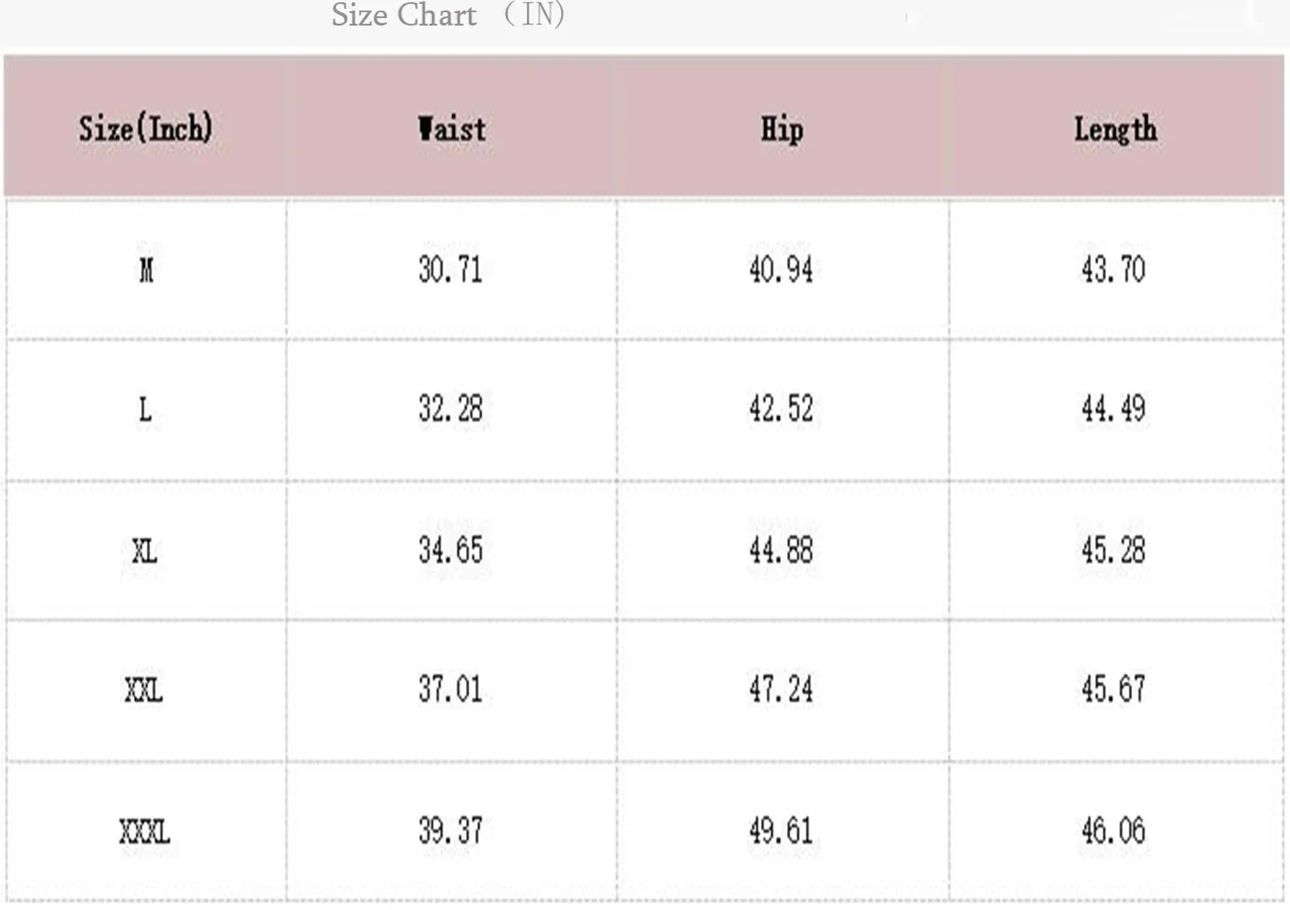This screenshot has width=1290, height=910.
Task: Select the XXL size row label
Action: (x=144, y=690)
